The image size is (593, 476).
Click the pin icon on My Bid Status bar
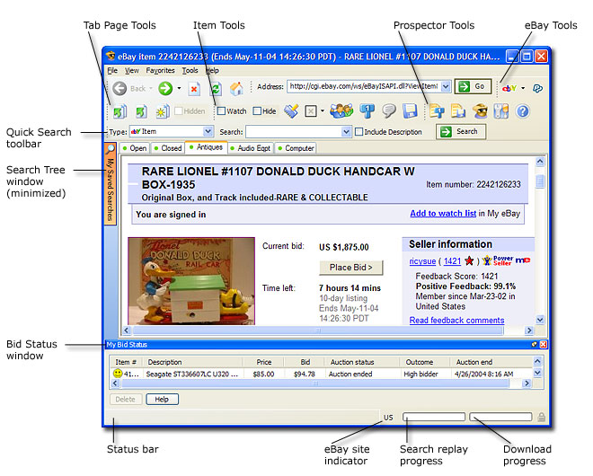(534, 345)
